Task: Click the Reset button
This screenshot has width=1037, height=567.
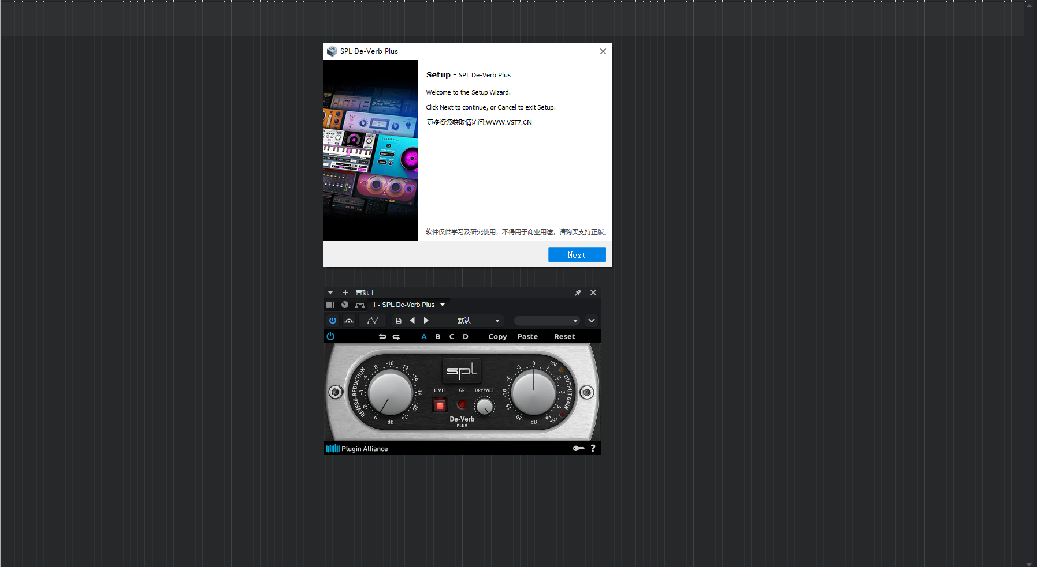Action: point(564,337)
